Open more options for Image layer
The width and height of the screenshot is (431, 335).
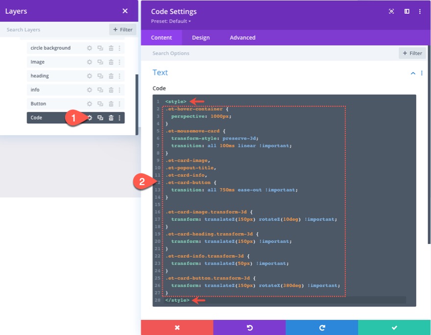tap(120, 62)
